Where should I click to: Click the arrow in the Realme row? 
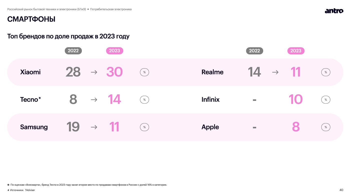click(275, 72)
